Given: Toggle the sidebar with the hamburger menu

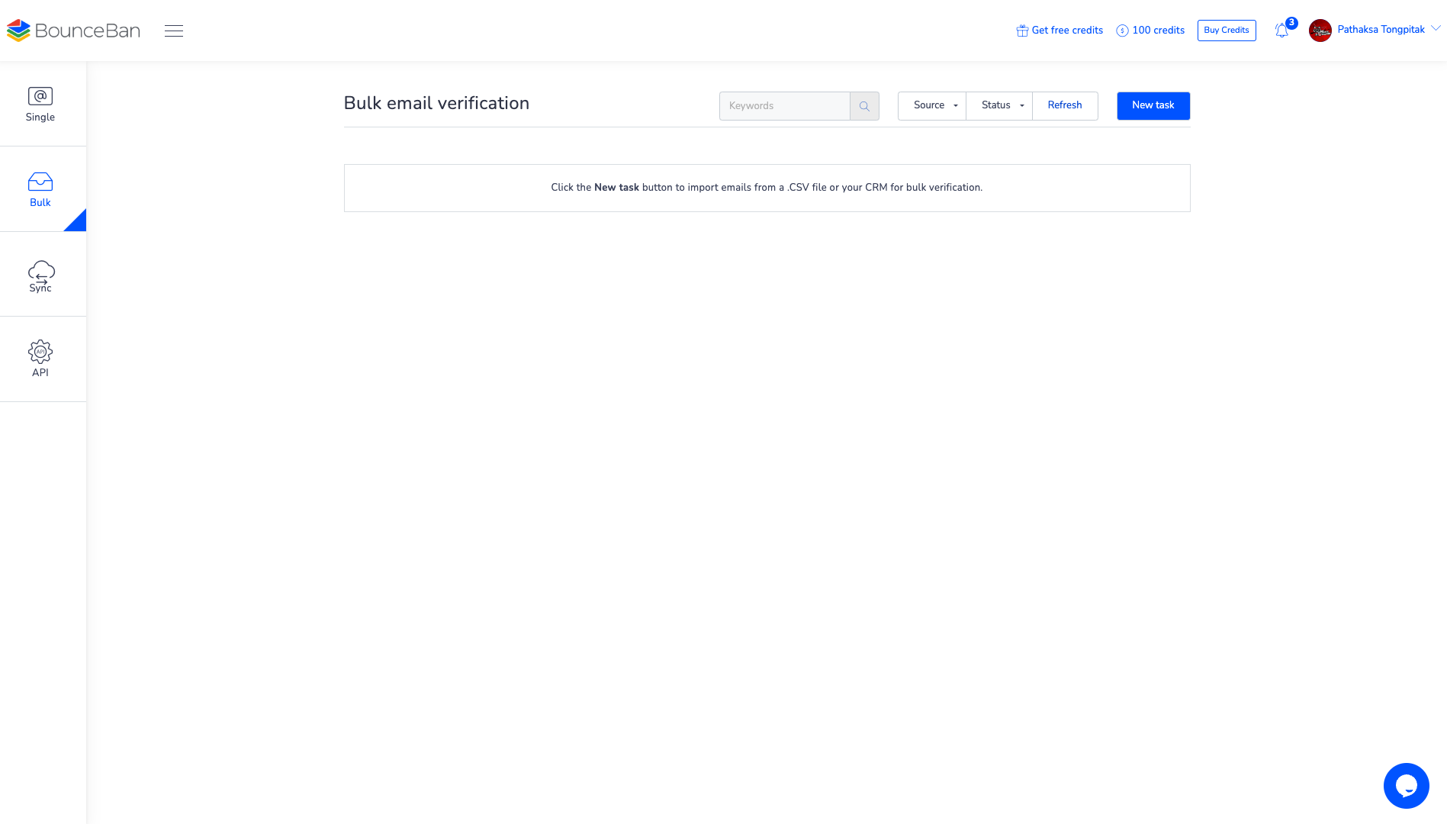Looking at the screenshot, I should (x=173, y=31).
